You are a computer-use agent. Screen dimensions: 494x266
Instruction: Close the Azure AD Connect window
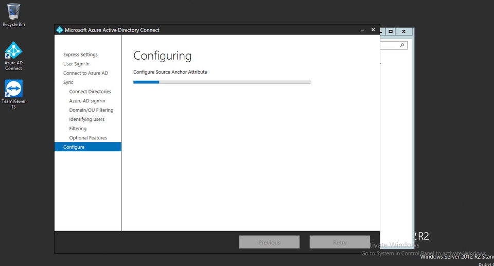point(373,30)
